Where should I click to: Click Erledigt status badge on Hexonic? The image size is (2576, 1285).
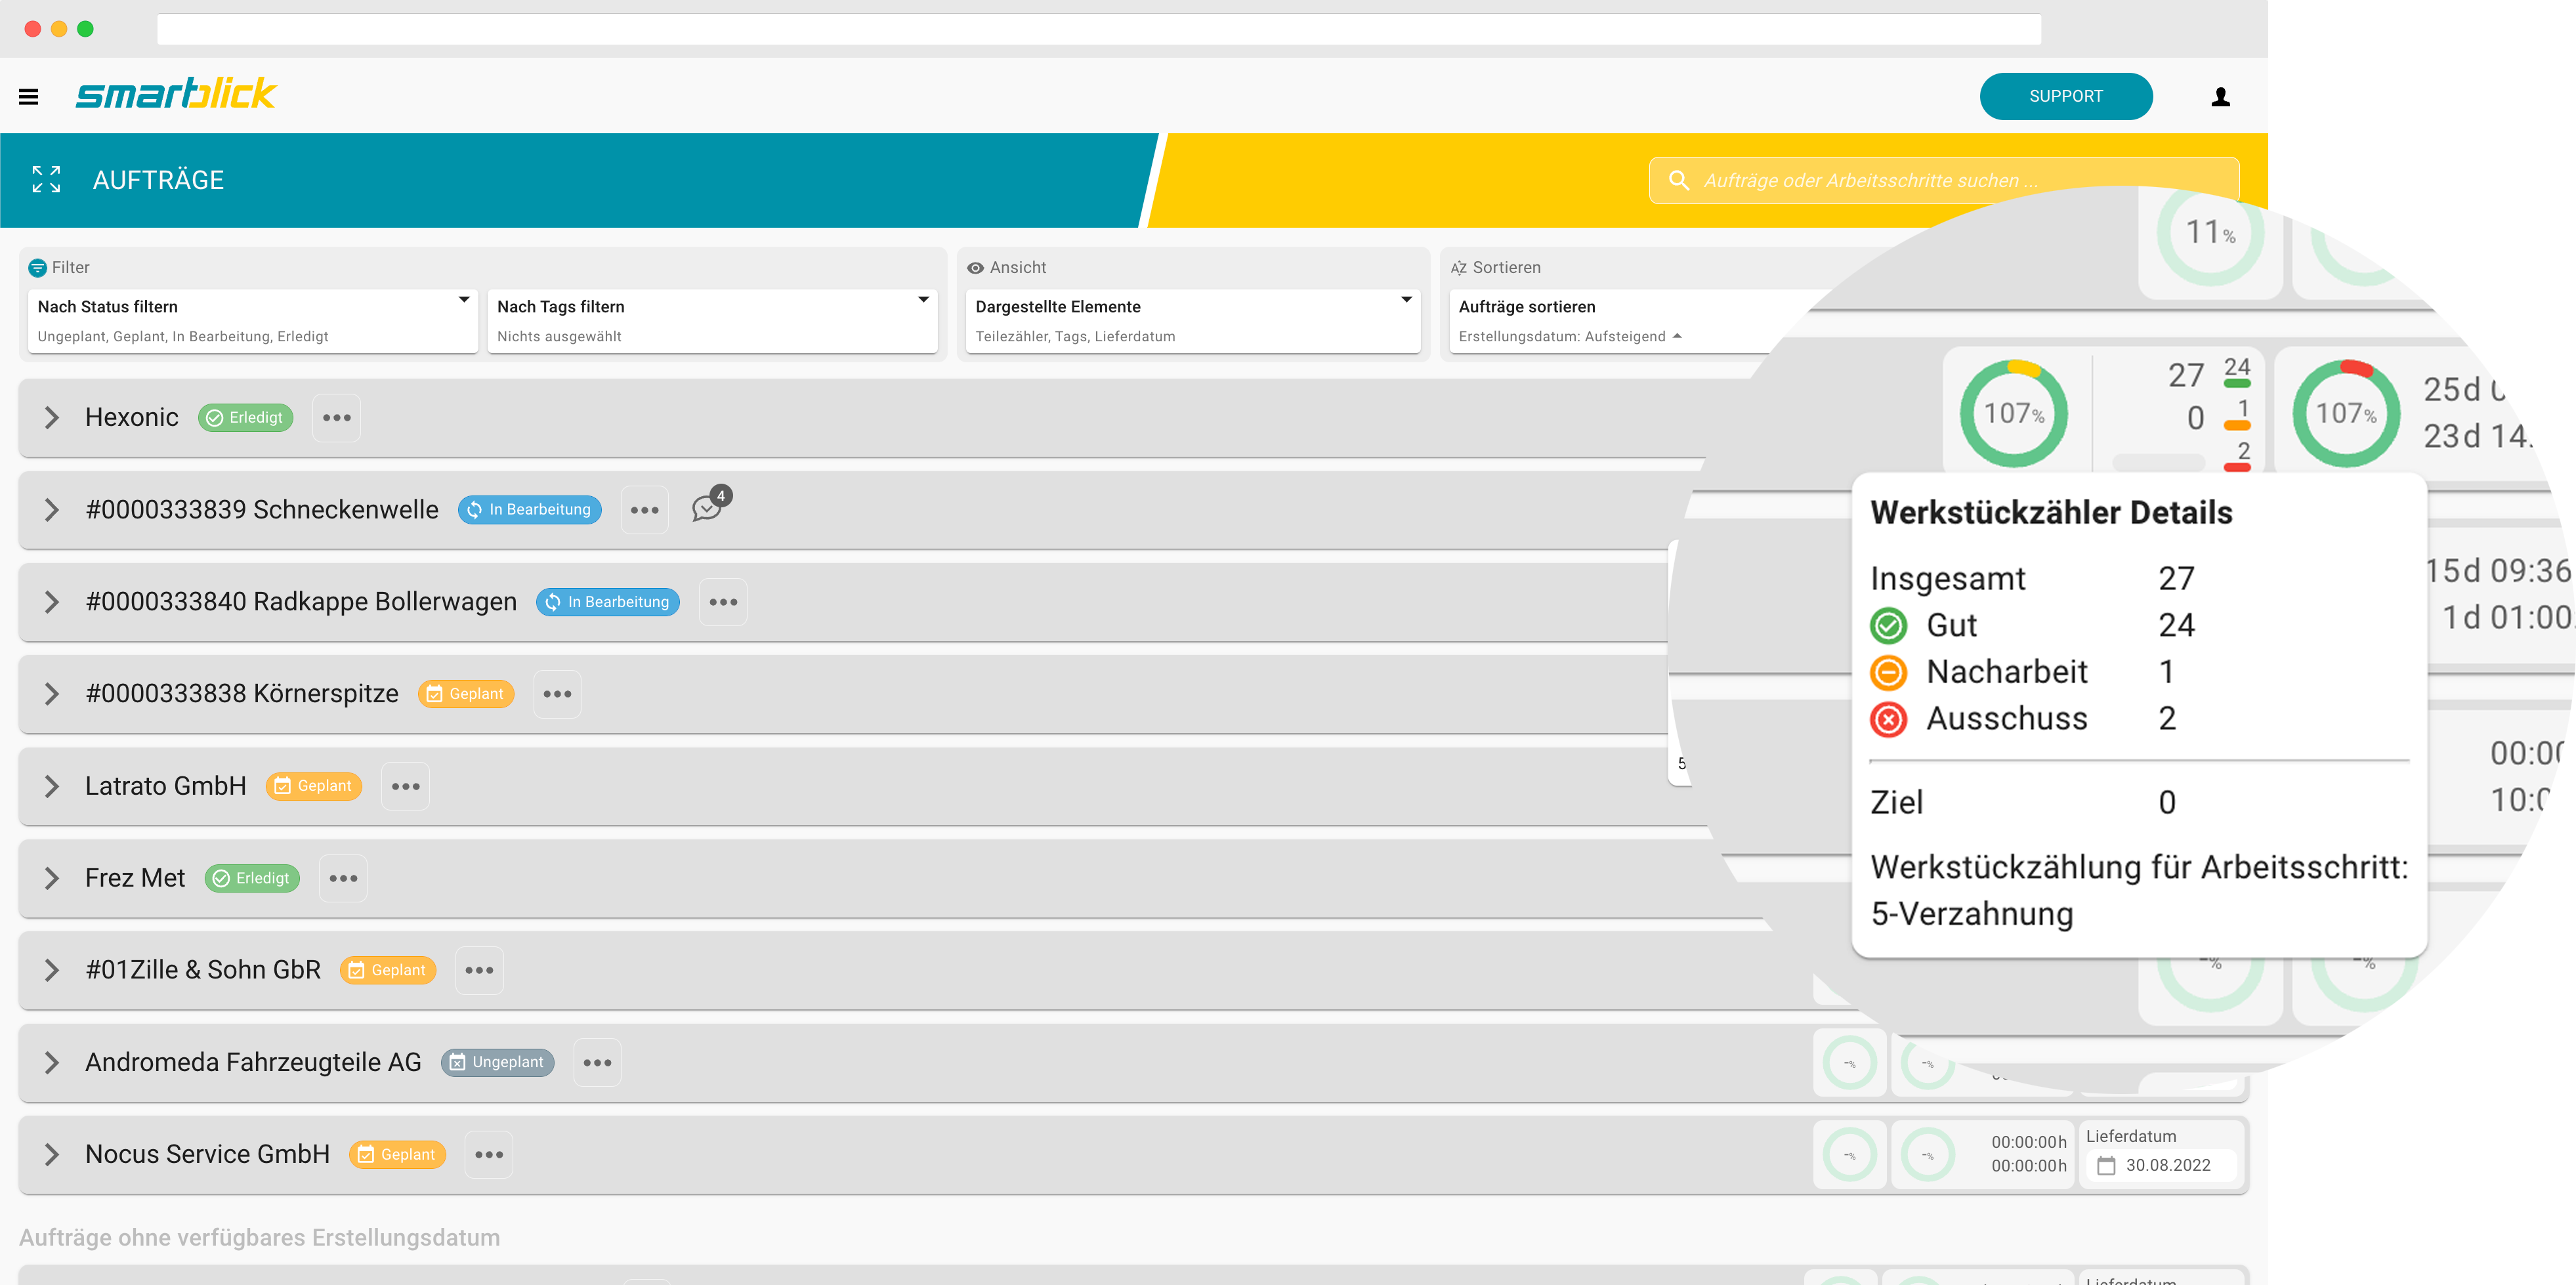(x=246, y=417)
